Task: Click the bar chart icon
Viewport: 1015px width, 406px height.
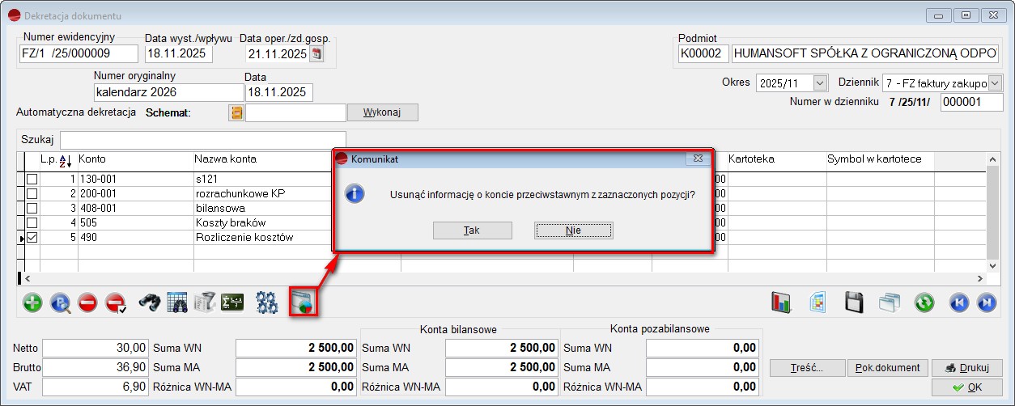Action: 781,303
